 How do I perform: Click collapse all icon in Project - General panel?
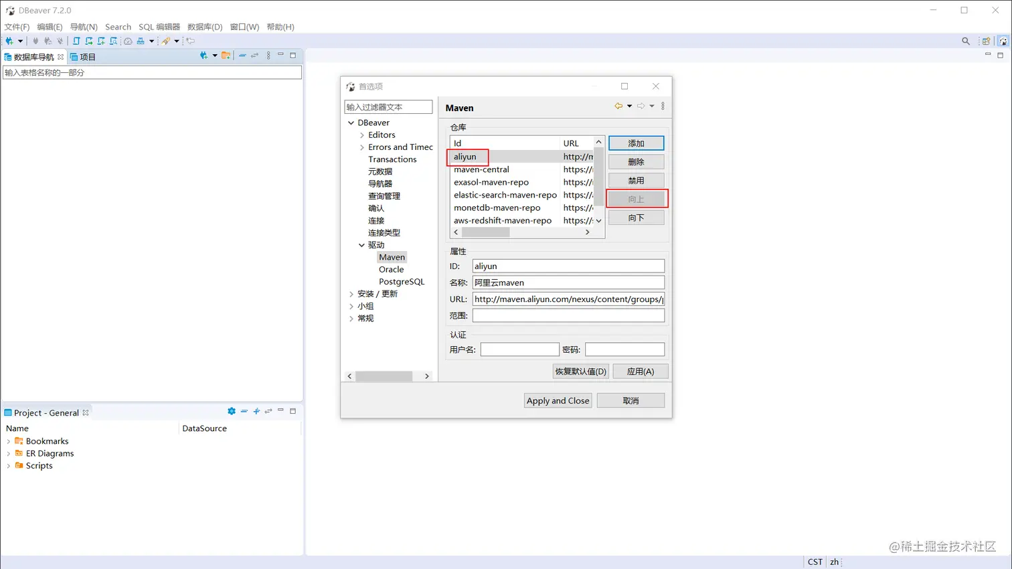point(244,411)
